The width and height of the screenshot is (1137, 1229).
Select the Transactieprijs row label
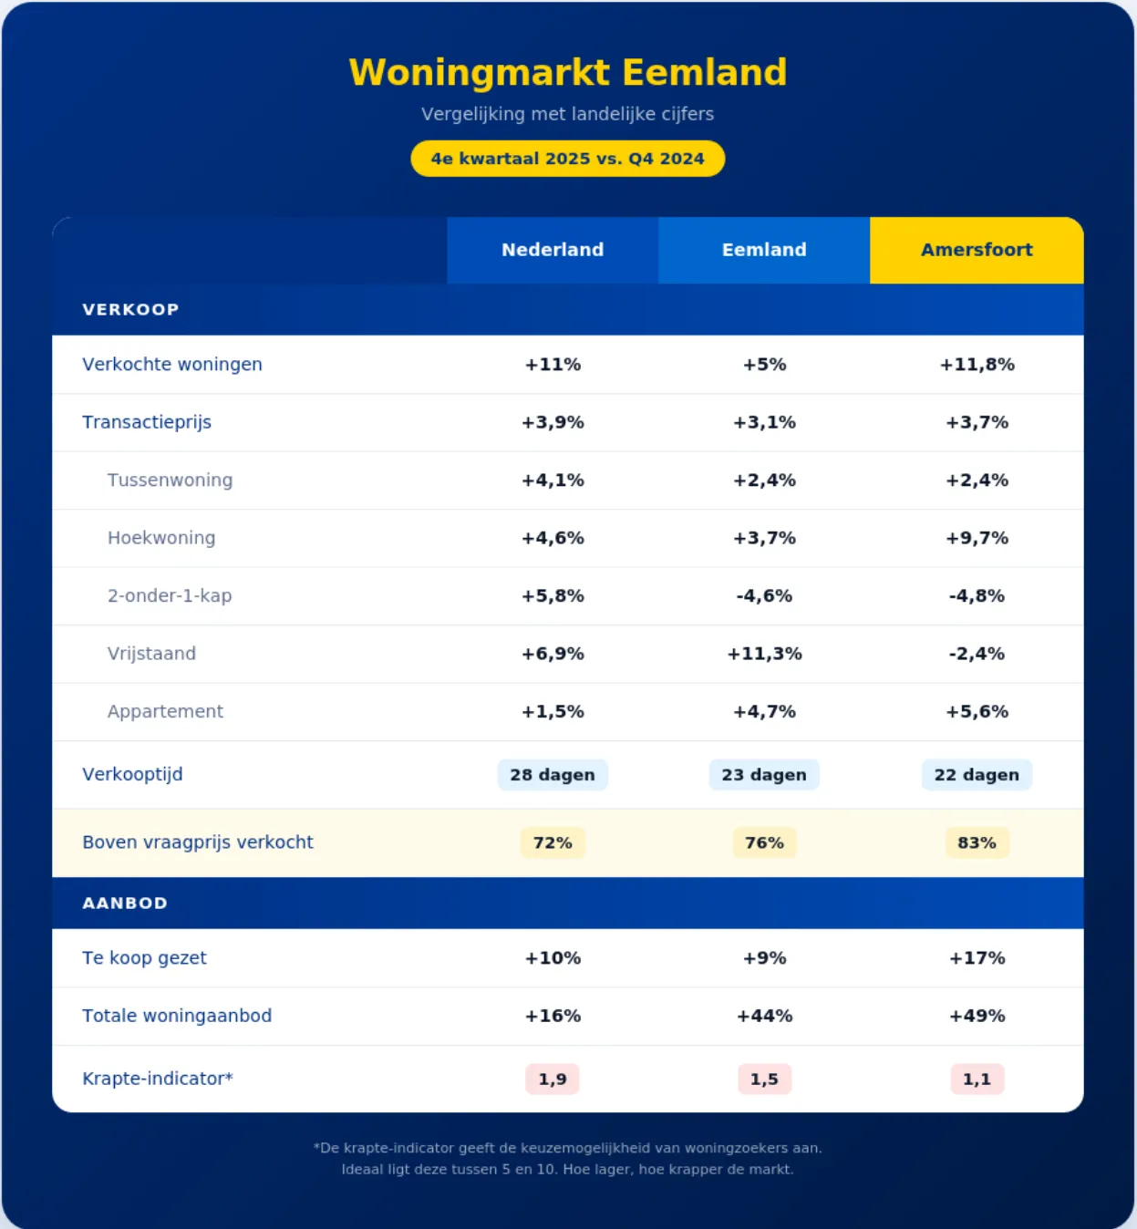click(147, 422)
